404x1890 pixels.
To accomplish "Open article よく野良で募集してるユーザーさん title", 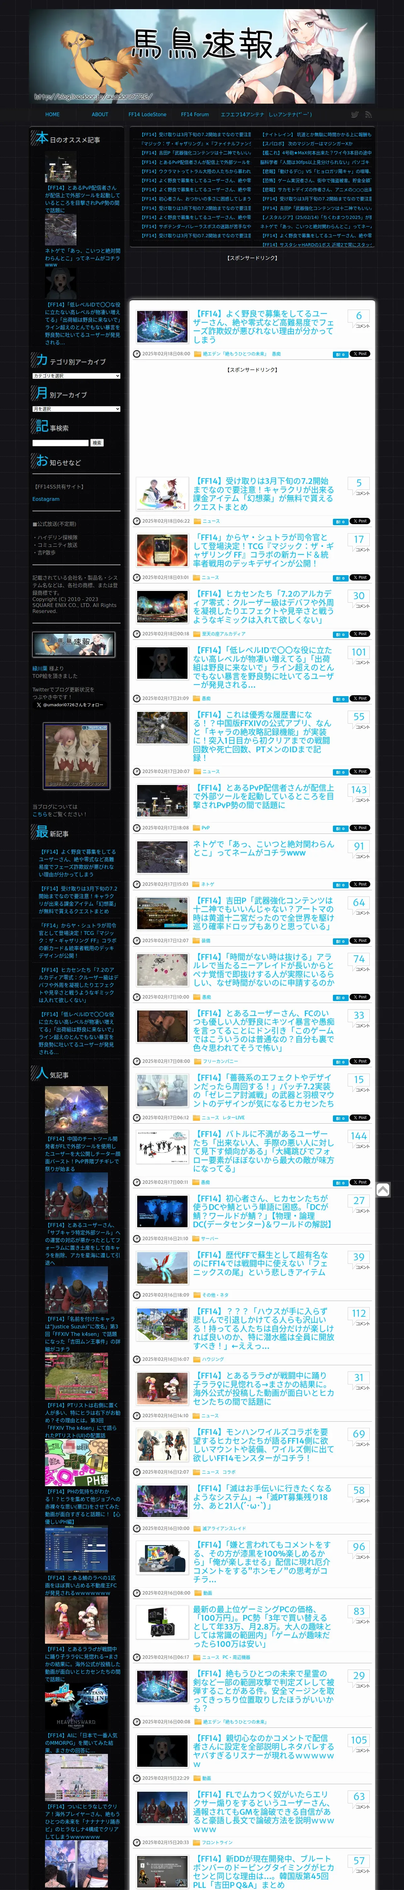I will 263,326.
